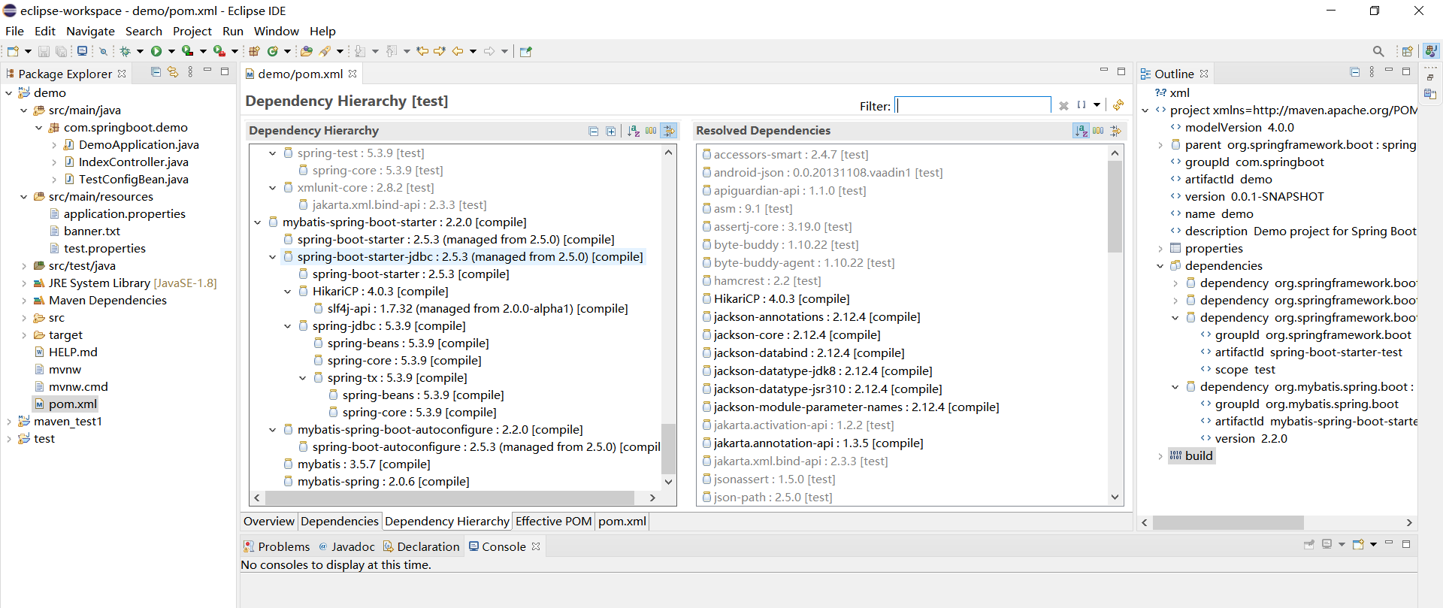Screen dimensions: 1443x608
Task: Toggle show groupId in Dependency Hierarchy
Action: point(651,131)
